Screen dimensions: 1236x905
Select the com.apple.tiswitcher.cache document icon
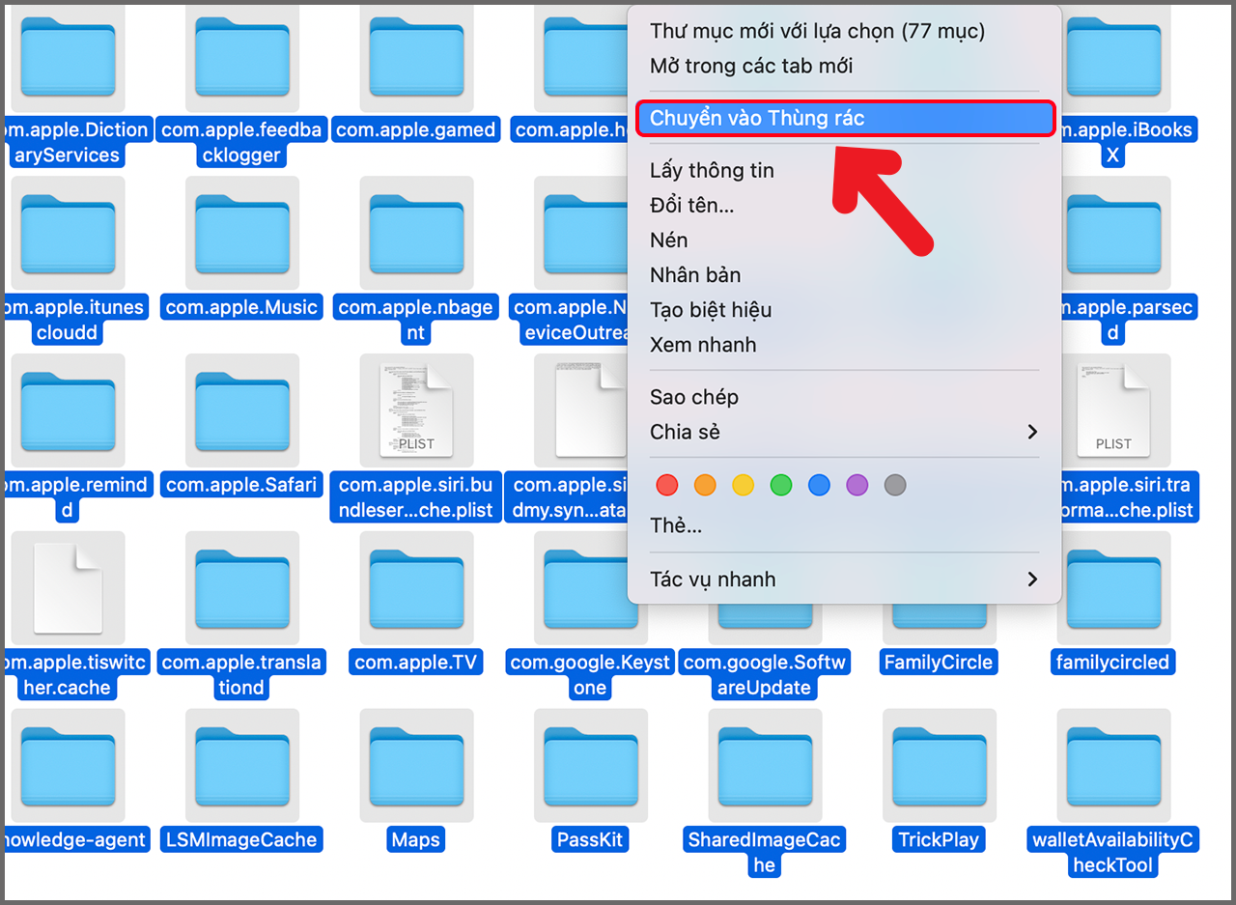click(68, 588)
